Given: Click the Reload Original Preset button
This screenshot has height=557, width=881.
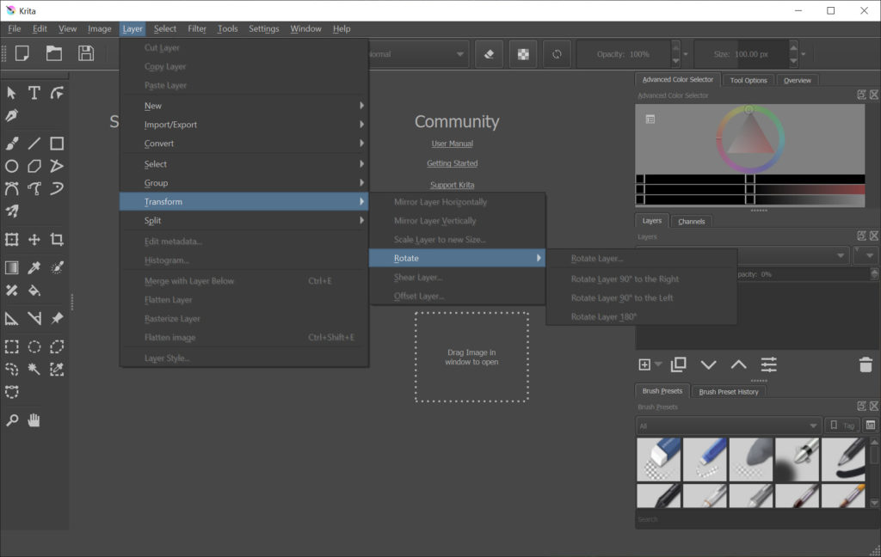Looking at the screenshot, I should coord(557,54).
